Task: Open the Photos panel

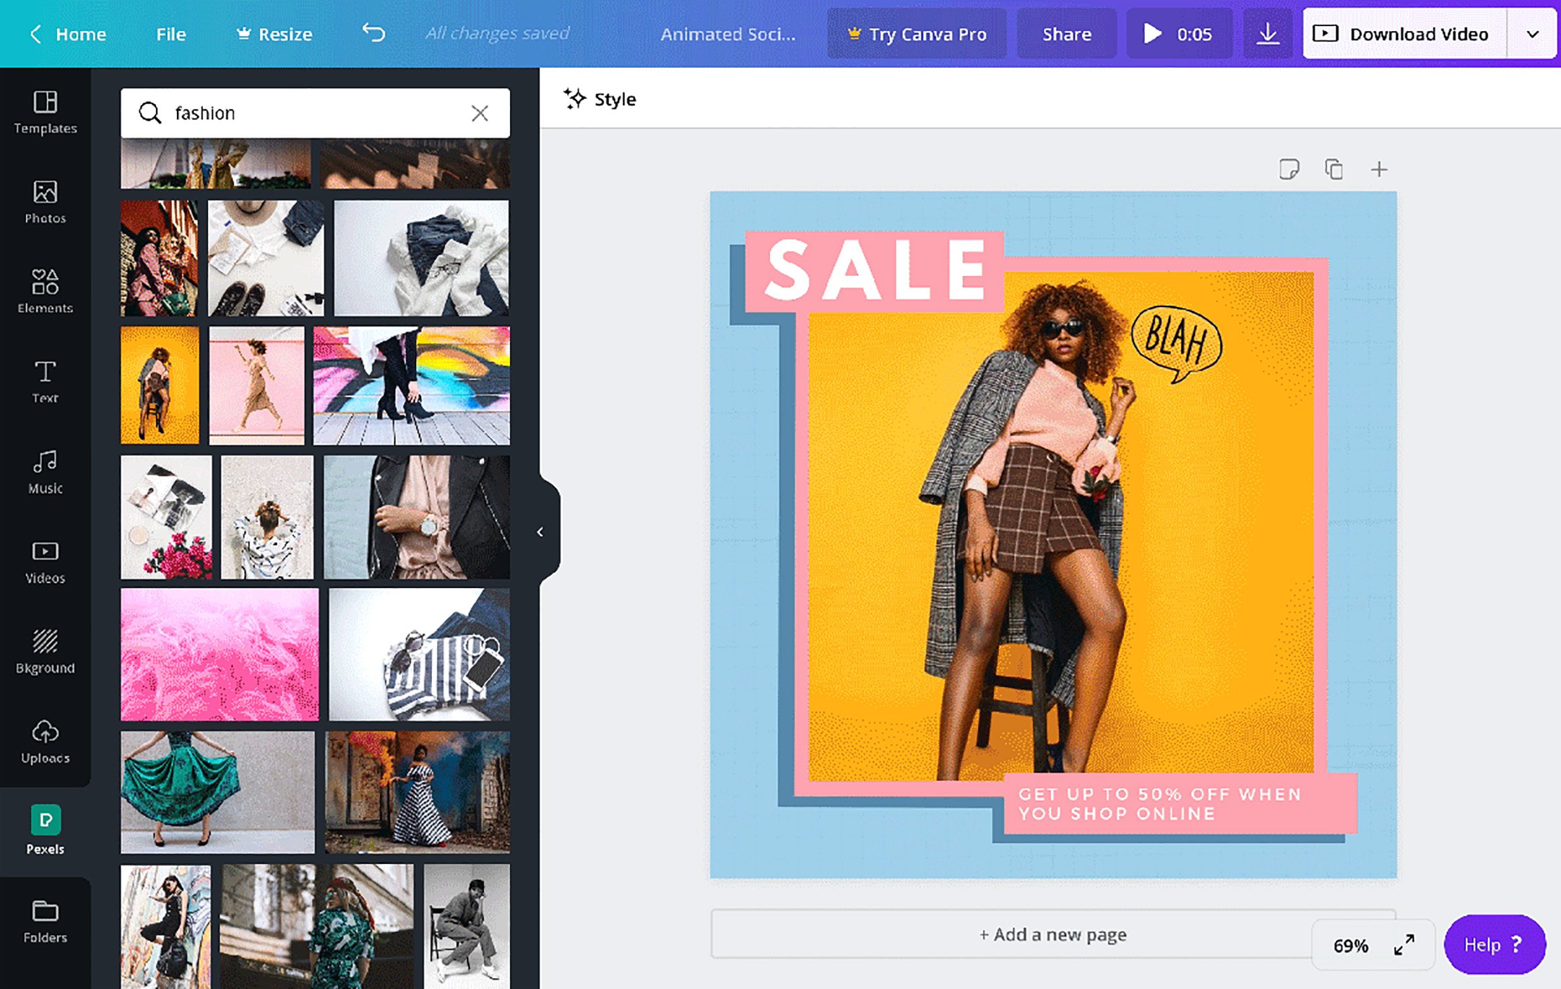Action: [x=44, y=199]
